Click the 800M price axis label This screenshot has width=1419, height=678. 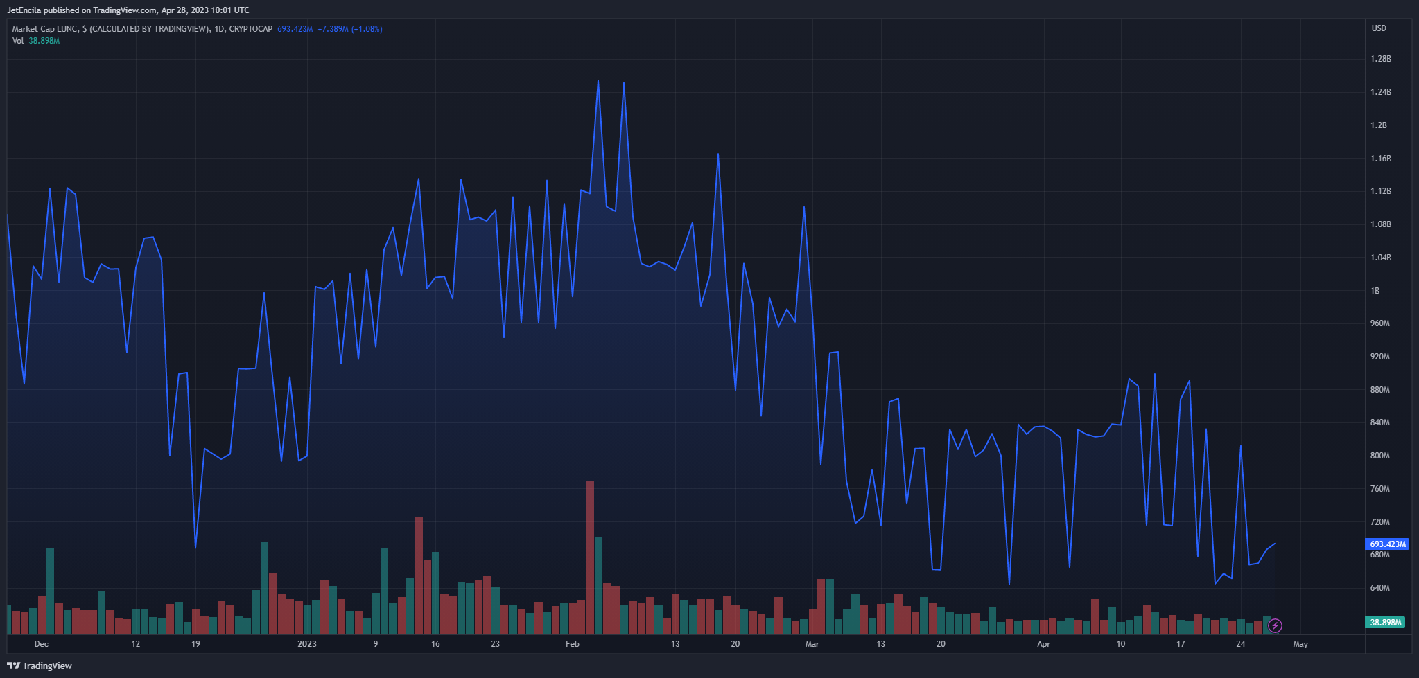point(1380,456)
